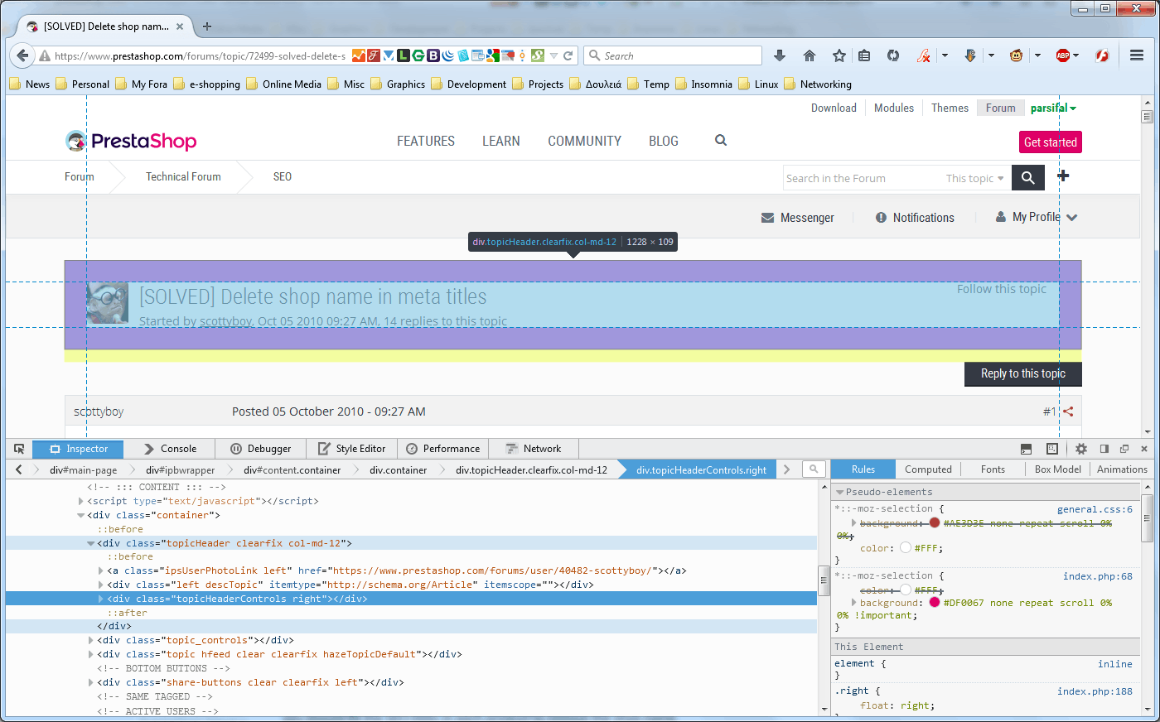Collapse the topicHeader div node
The width and height of the screenshot is (1160, 722).
click(x=91, y=543)
